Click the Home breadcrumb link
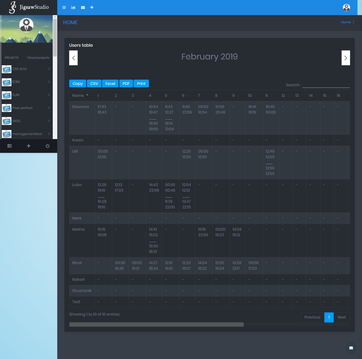 pyautogui.click(x=346, y=22)
